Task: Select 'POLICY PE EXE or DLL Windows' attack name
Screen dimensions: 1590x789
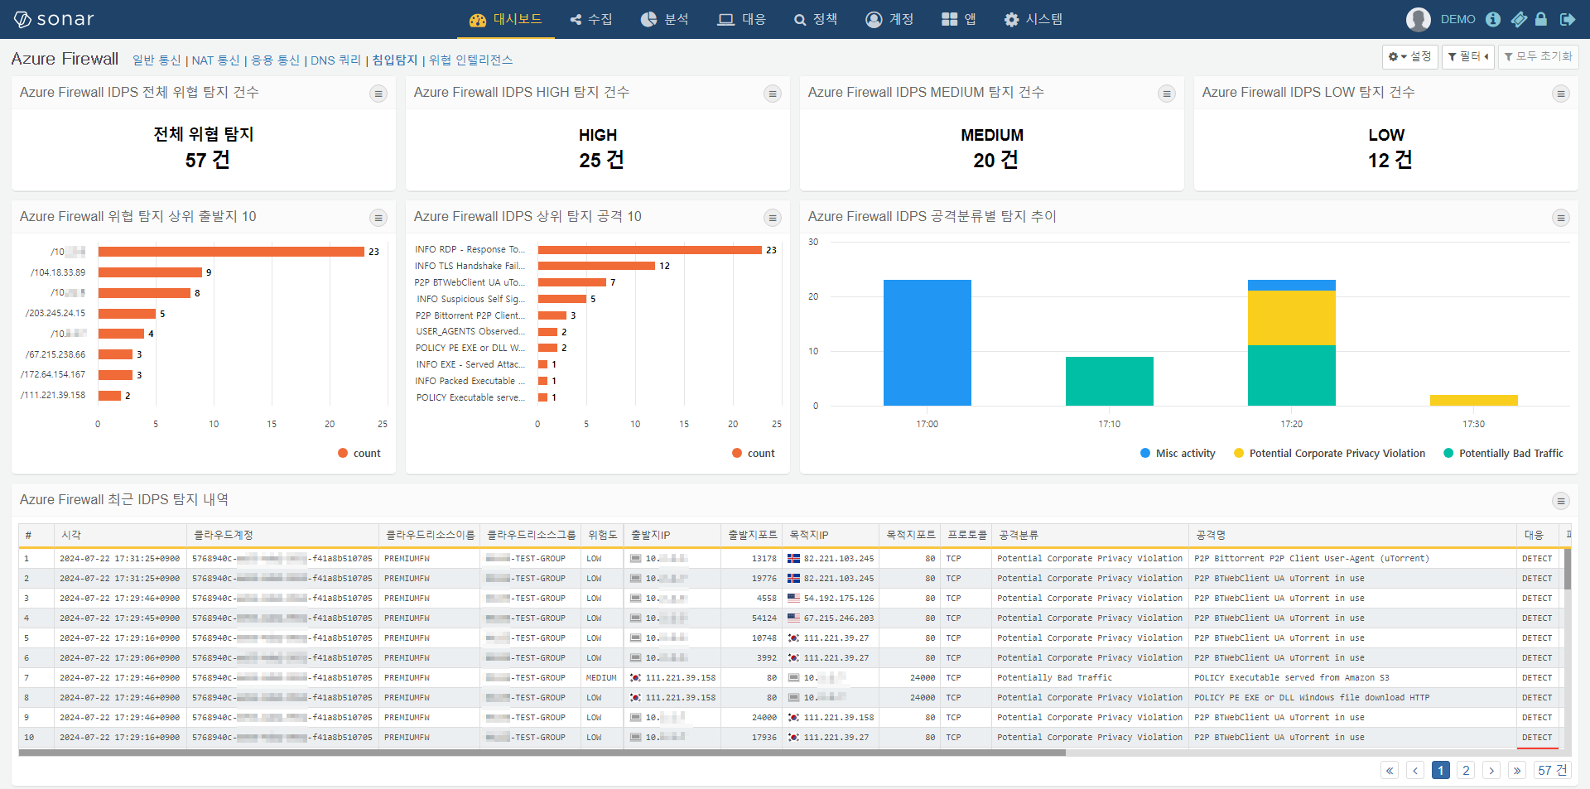Action: click(x=1312, y=698)
